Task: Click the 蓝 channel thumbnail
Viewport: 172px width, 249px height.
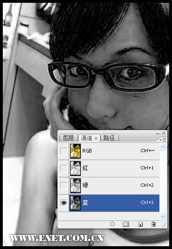Action: point(75,203)
